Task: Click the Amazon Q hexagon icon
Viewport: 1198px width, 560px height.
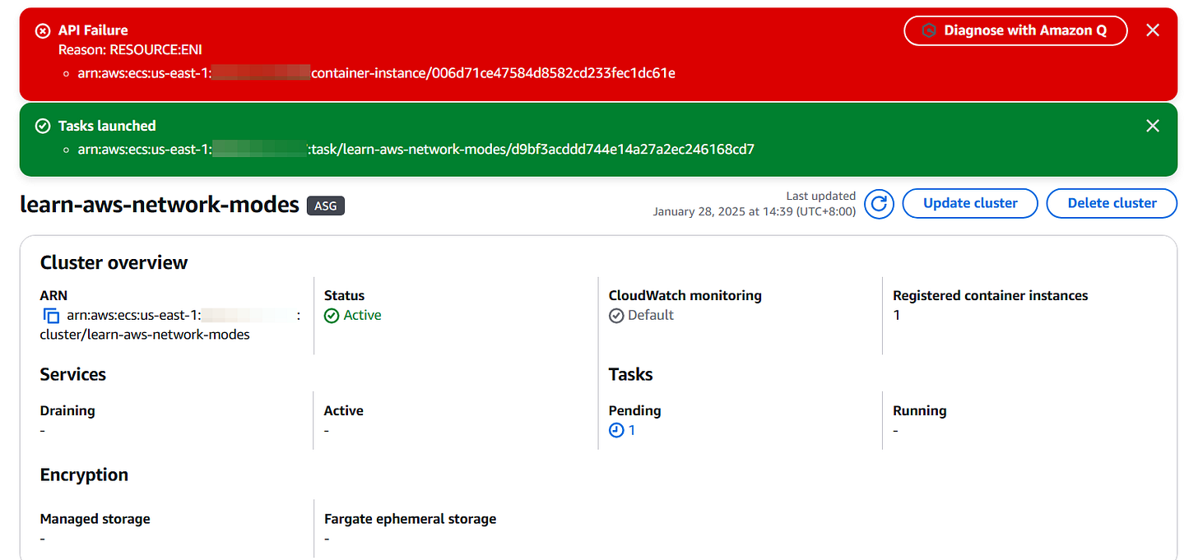Action: pos(928,30)
